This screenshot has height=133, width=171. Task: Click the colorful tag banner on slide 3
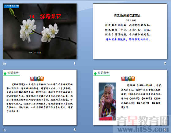pos(37,79)
